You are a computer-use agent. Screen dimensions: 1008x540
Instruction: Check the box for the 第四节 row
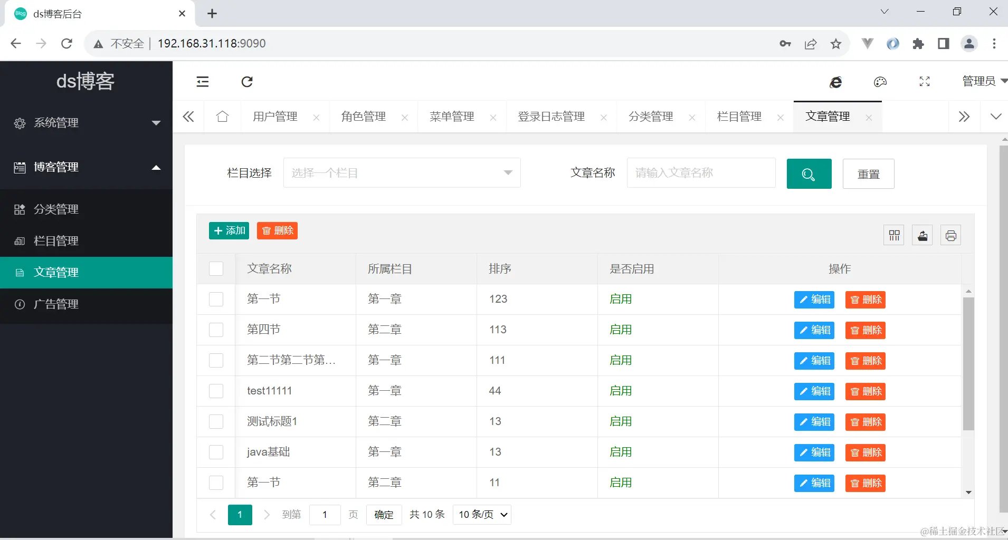tap(216, 330)
